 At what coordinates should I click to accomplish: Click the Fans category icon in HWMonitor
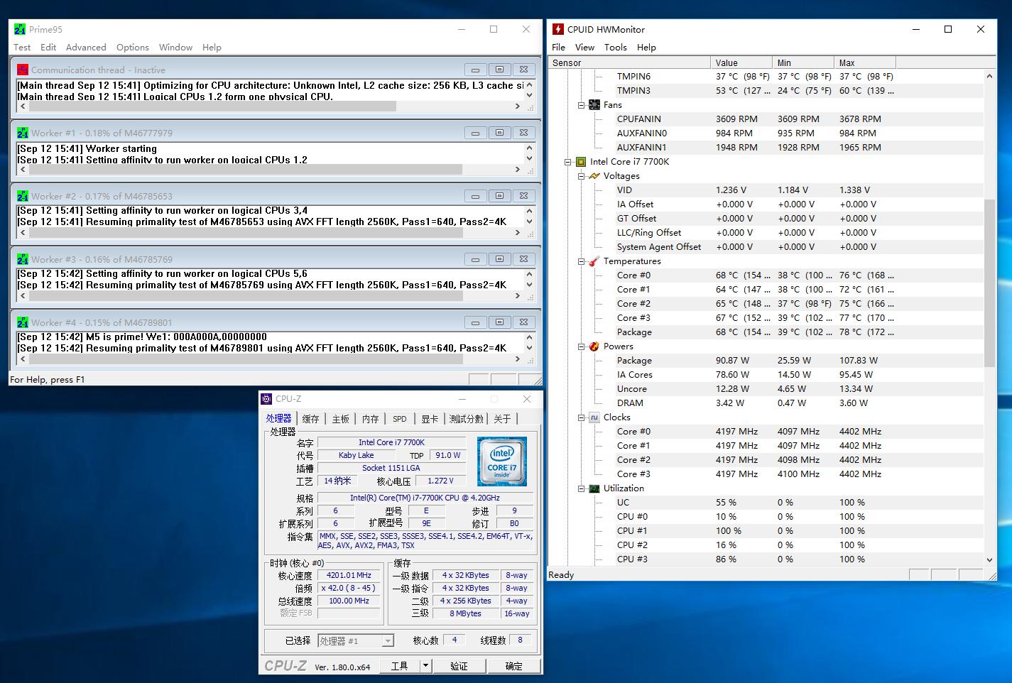594,105
